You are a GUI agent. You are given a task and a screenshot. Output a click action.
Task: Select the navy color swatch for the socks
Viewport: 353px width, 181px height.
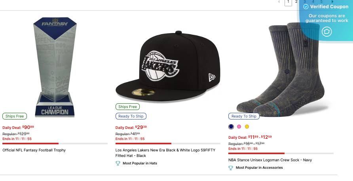click(x=231, y=127)
